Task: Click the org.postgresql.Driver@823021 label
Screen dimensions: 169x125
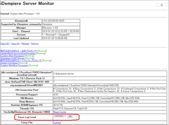Action: pos(27,85)
